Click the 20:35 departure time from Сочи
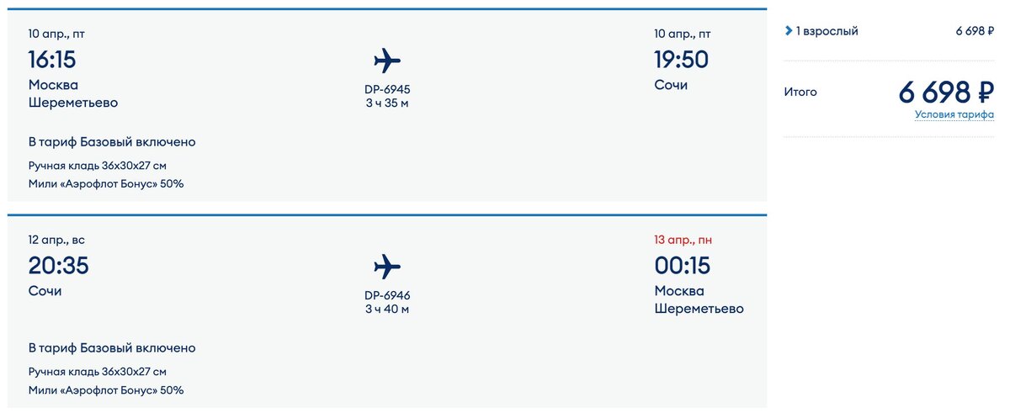This screenshot has width=1010, height=413. point(58,266)
